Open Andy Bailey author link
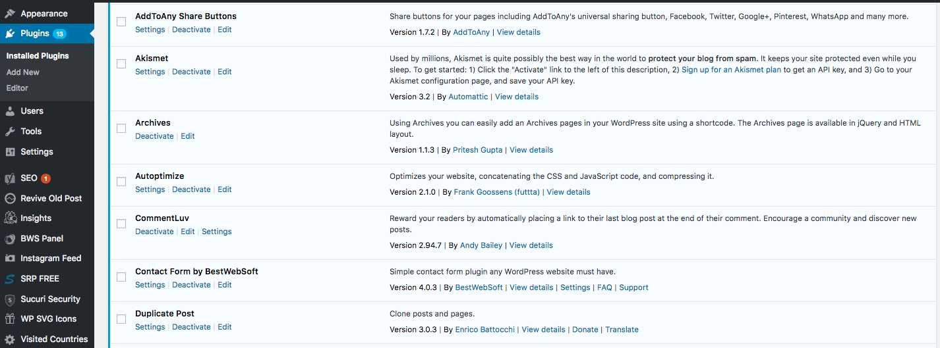The image size is (940, 348). click(481, 245)
